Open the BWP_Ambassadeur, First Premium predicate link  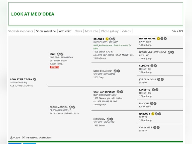click(x=112, y=47)
